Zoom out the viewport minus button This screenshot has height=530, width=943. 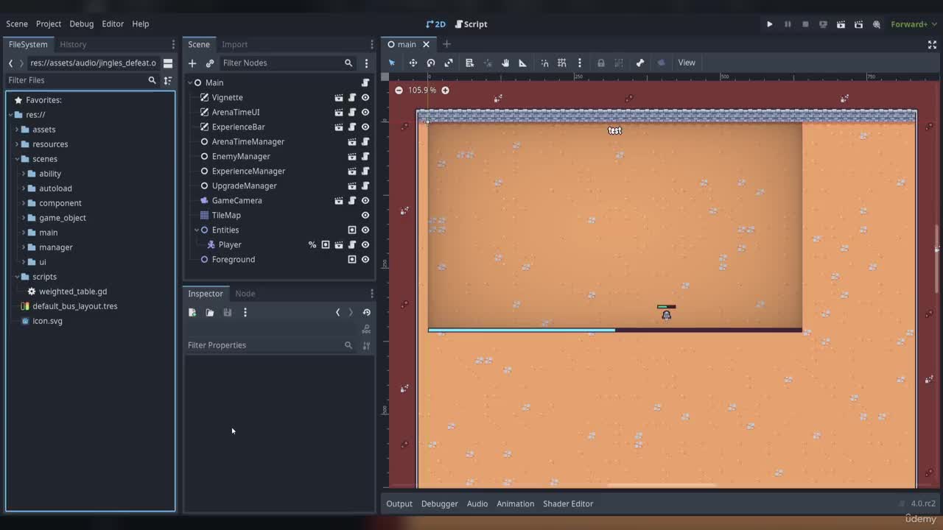coord(399,90)
